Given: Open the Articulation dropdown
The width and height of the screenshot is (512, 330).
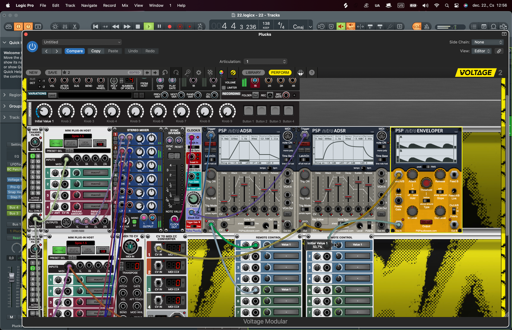Looking at the screenshot, I should coord(265,61).
